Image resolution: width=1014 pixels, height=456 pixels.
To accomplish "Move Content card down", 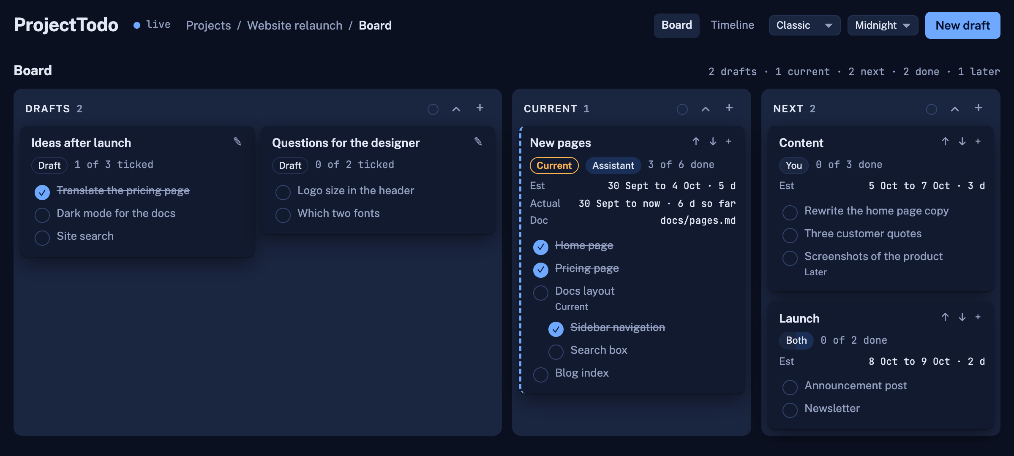I will click(962, 141).
